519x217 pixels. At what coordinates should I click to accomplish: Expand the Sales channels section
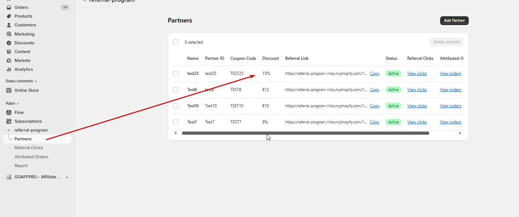[x=36, y=81]
